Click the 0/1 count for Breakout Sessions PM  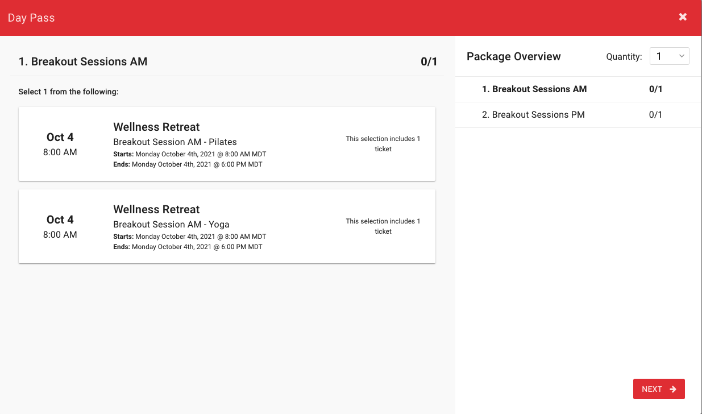coord(656,115)
